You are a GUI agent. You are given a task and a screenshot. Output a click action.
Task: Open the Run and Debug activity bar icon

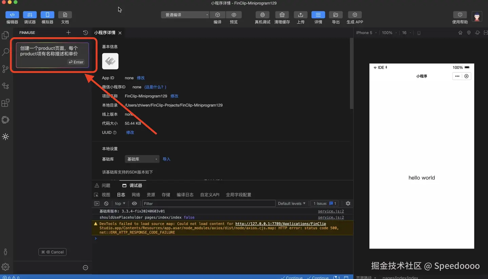click(5, 86)
